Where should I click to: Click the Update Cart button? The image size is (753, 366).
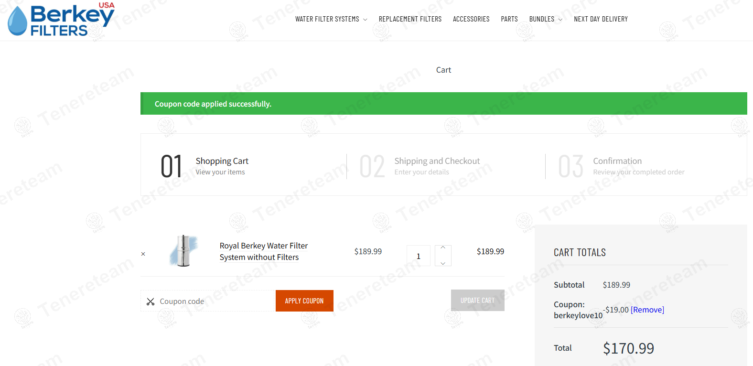coord(477,301)
